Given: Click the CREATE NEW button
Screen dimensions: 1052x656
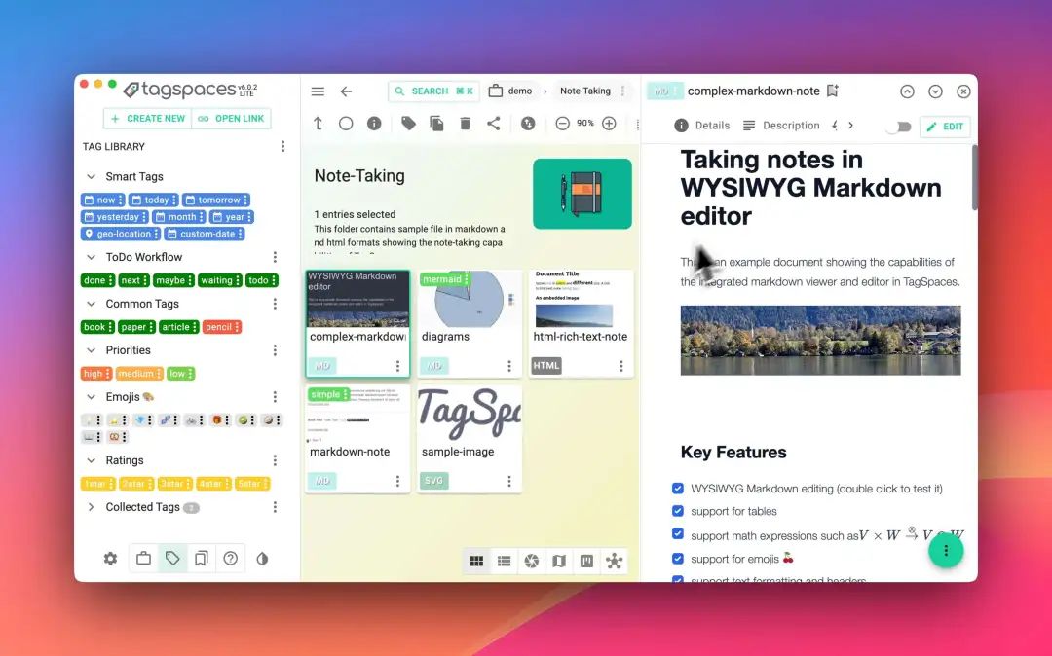Looking at the screenshot, I should coord(148,119).
